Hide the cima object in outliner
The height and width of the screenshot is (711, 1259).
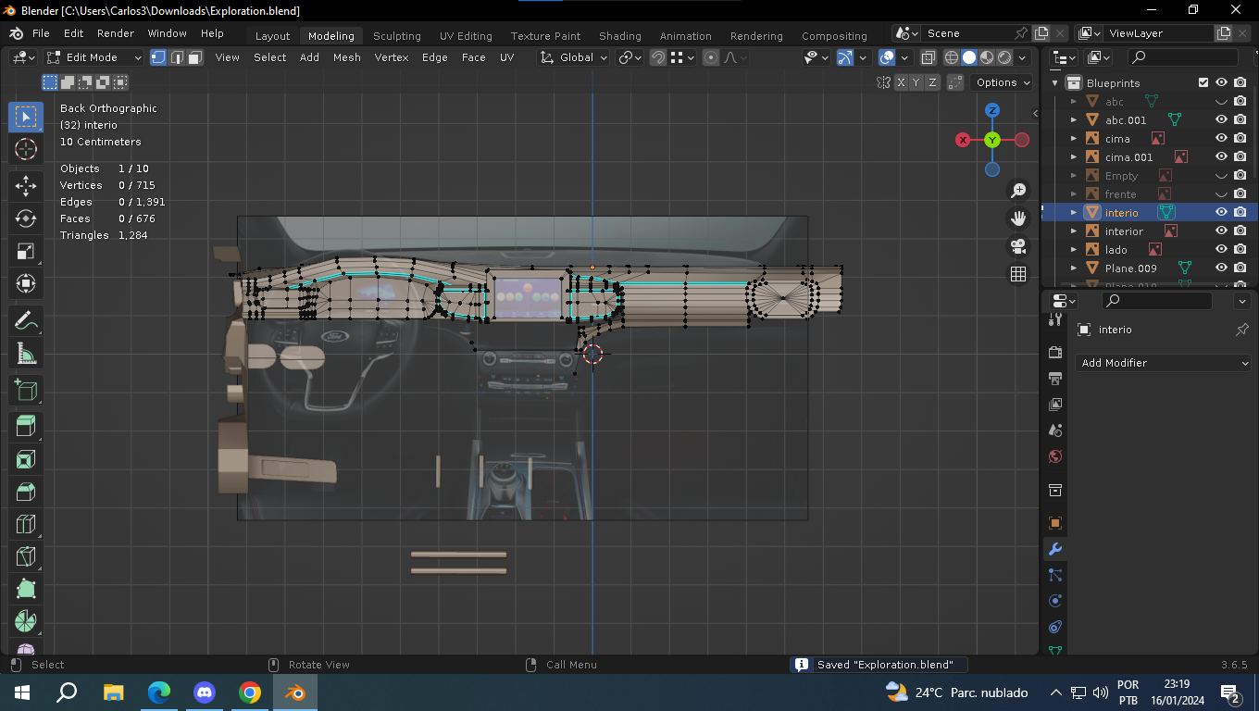coord(1221,139)
